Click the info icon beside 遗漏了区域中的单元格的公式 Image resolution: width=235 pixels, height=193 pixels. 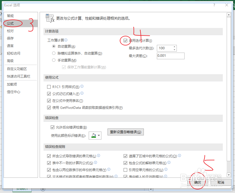(x=179, y=155)
